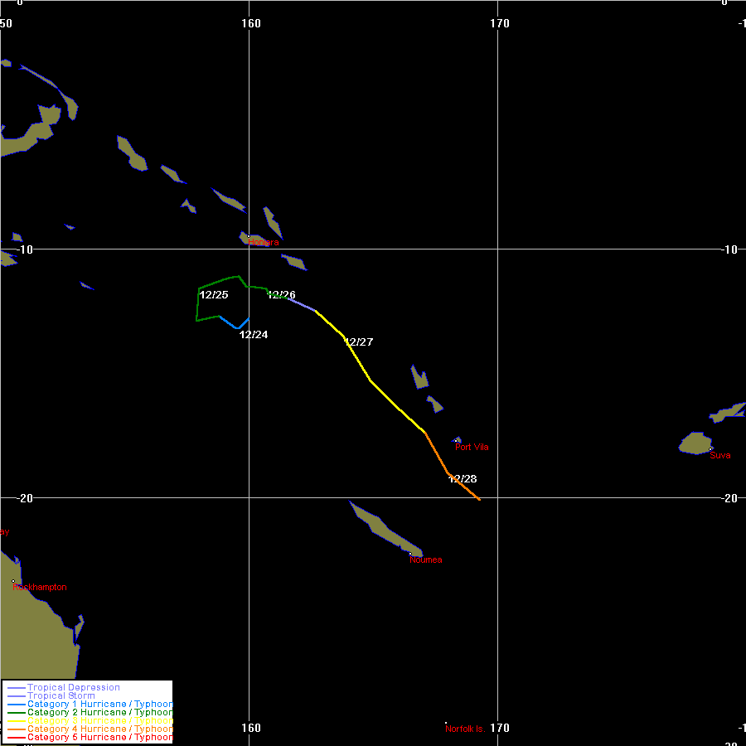Select Category 4 Hurricane legend entry
Viewport: 746px width, 746px height.
coord(99,729)
